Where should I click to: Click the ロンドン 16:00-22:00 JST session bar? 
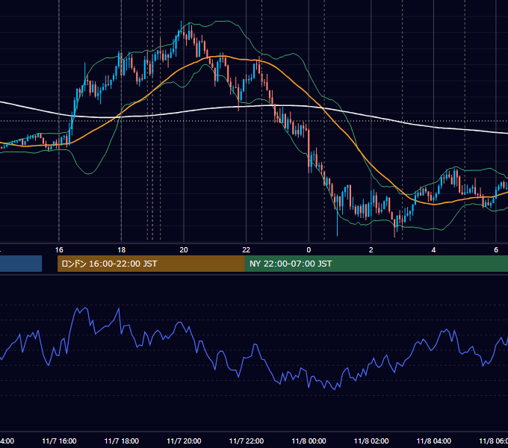[151, 264]
